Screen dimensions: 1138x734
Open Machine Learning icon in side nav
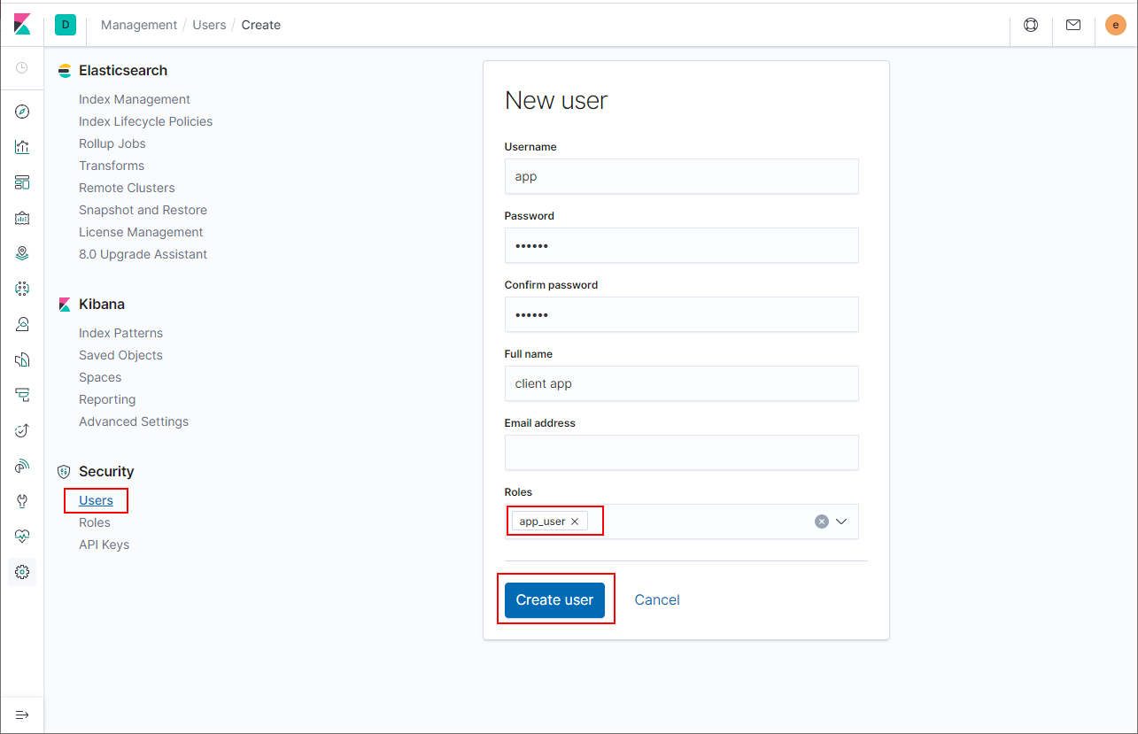tap(22, 289)
